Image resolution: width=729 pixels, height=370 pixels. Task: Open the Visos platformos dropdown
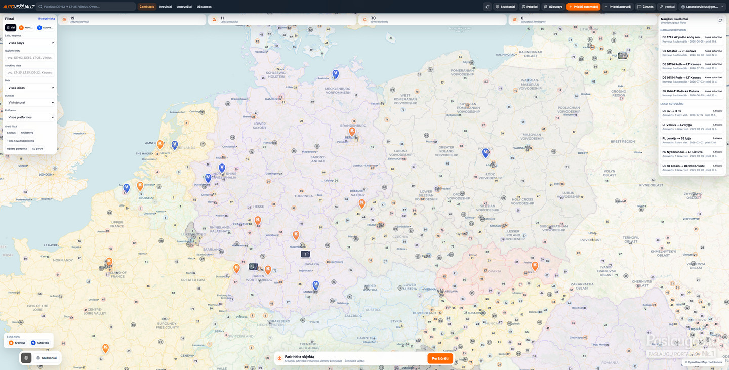[x=30, y=117]
